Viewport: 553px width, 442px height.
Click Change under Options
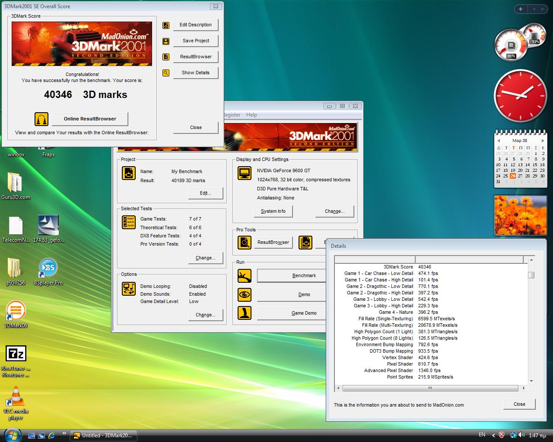206,315
